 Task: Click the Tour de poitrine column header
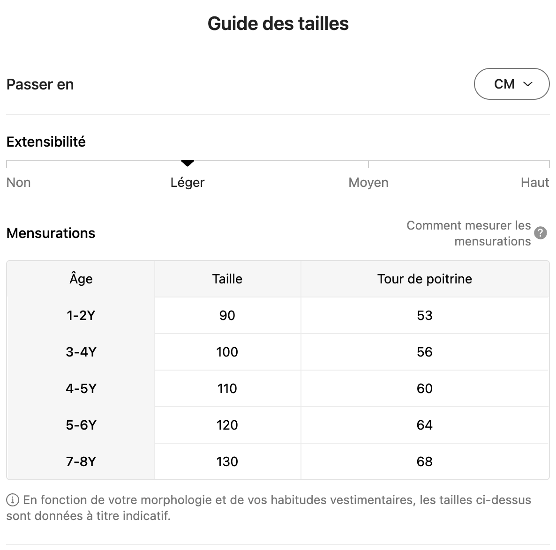coord(425,278)
